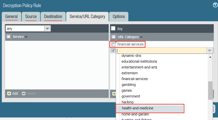Open the Destination tab
Image resolution: width=218 pixels, height=120 pixels.
point(53,17)
